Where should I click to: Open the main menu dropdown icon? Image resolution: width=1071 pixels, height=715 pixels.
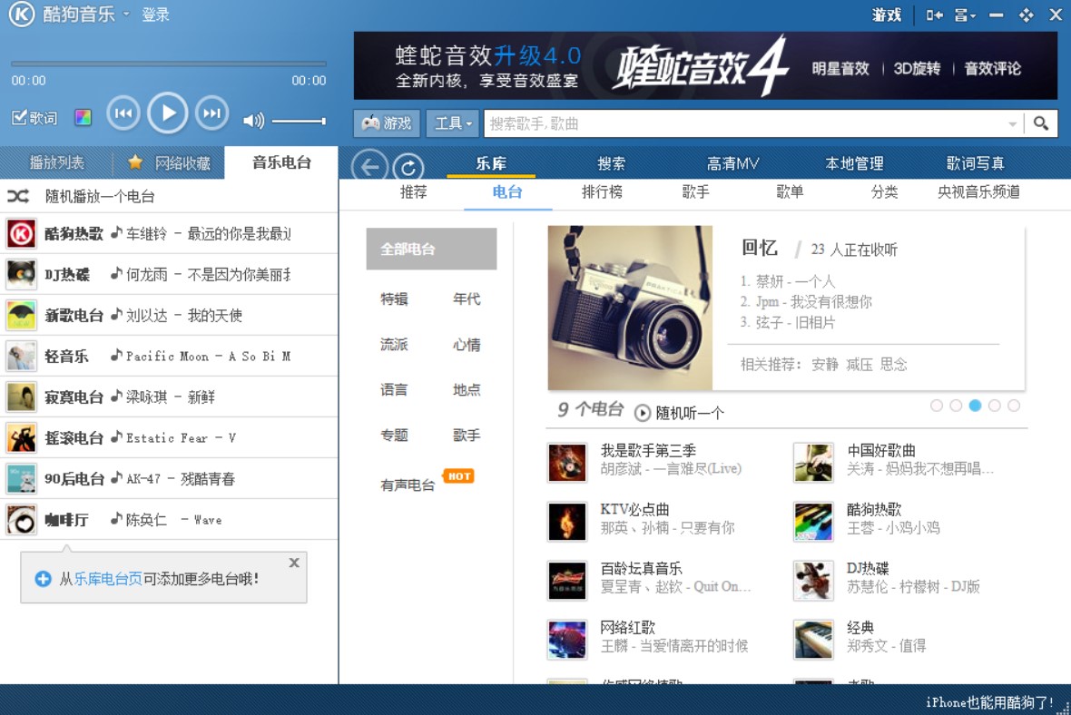point(965,15)
